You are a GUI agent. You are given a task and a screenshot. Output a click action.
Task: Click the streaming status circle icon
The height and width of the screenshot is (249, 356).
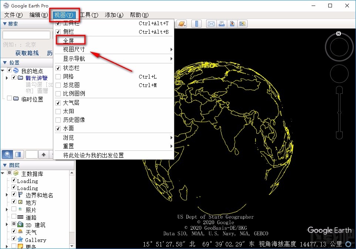tap(348, 244)
